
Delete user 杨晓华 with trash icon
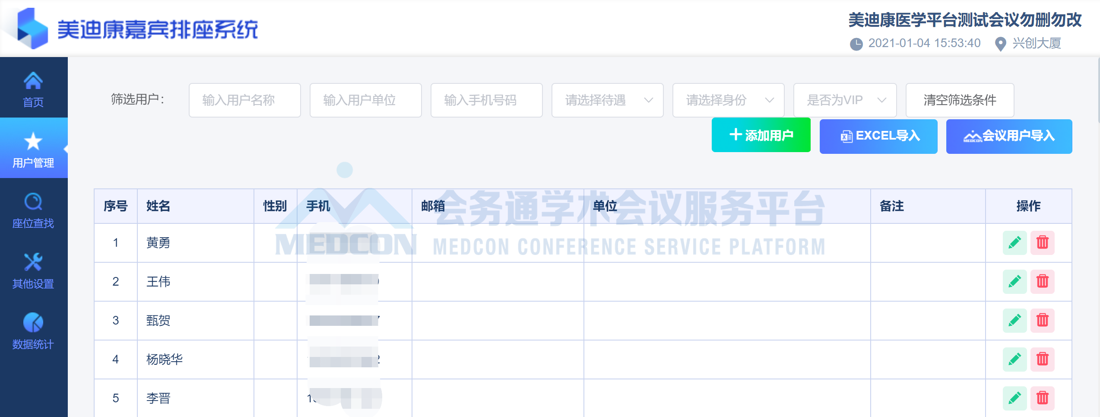pos(1042,359)
